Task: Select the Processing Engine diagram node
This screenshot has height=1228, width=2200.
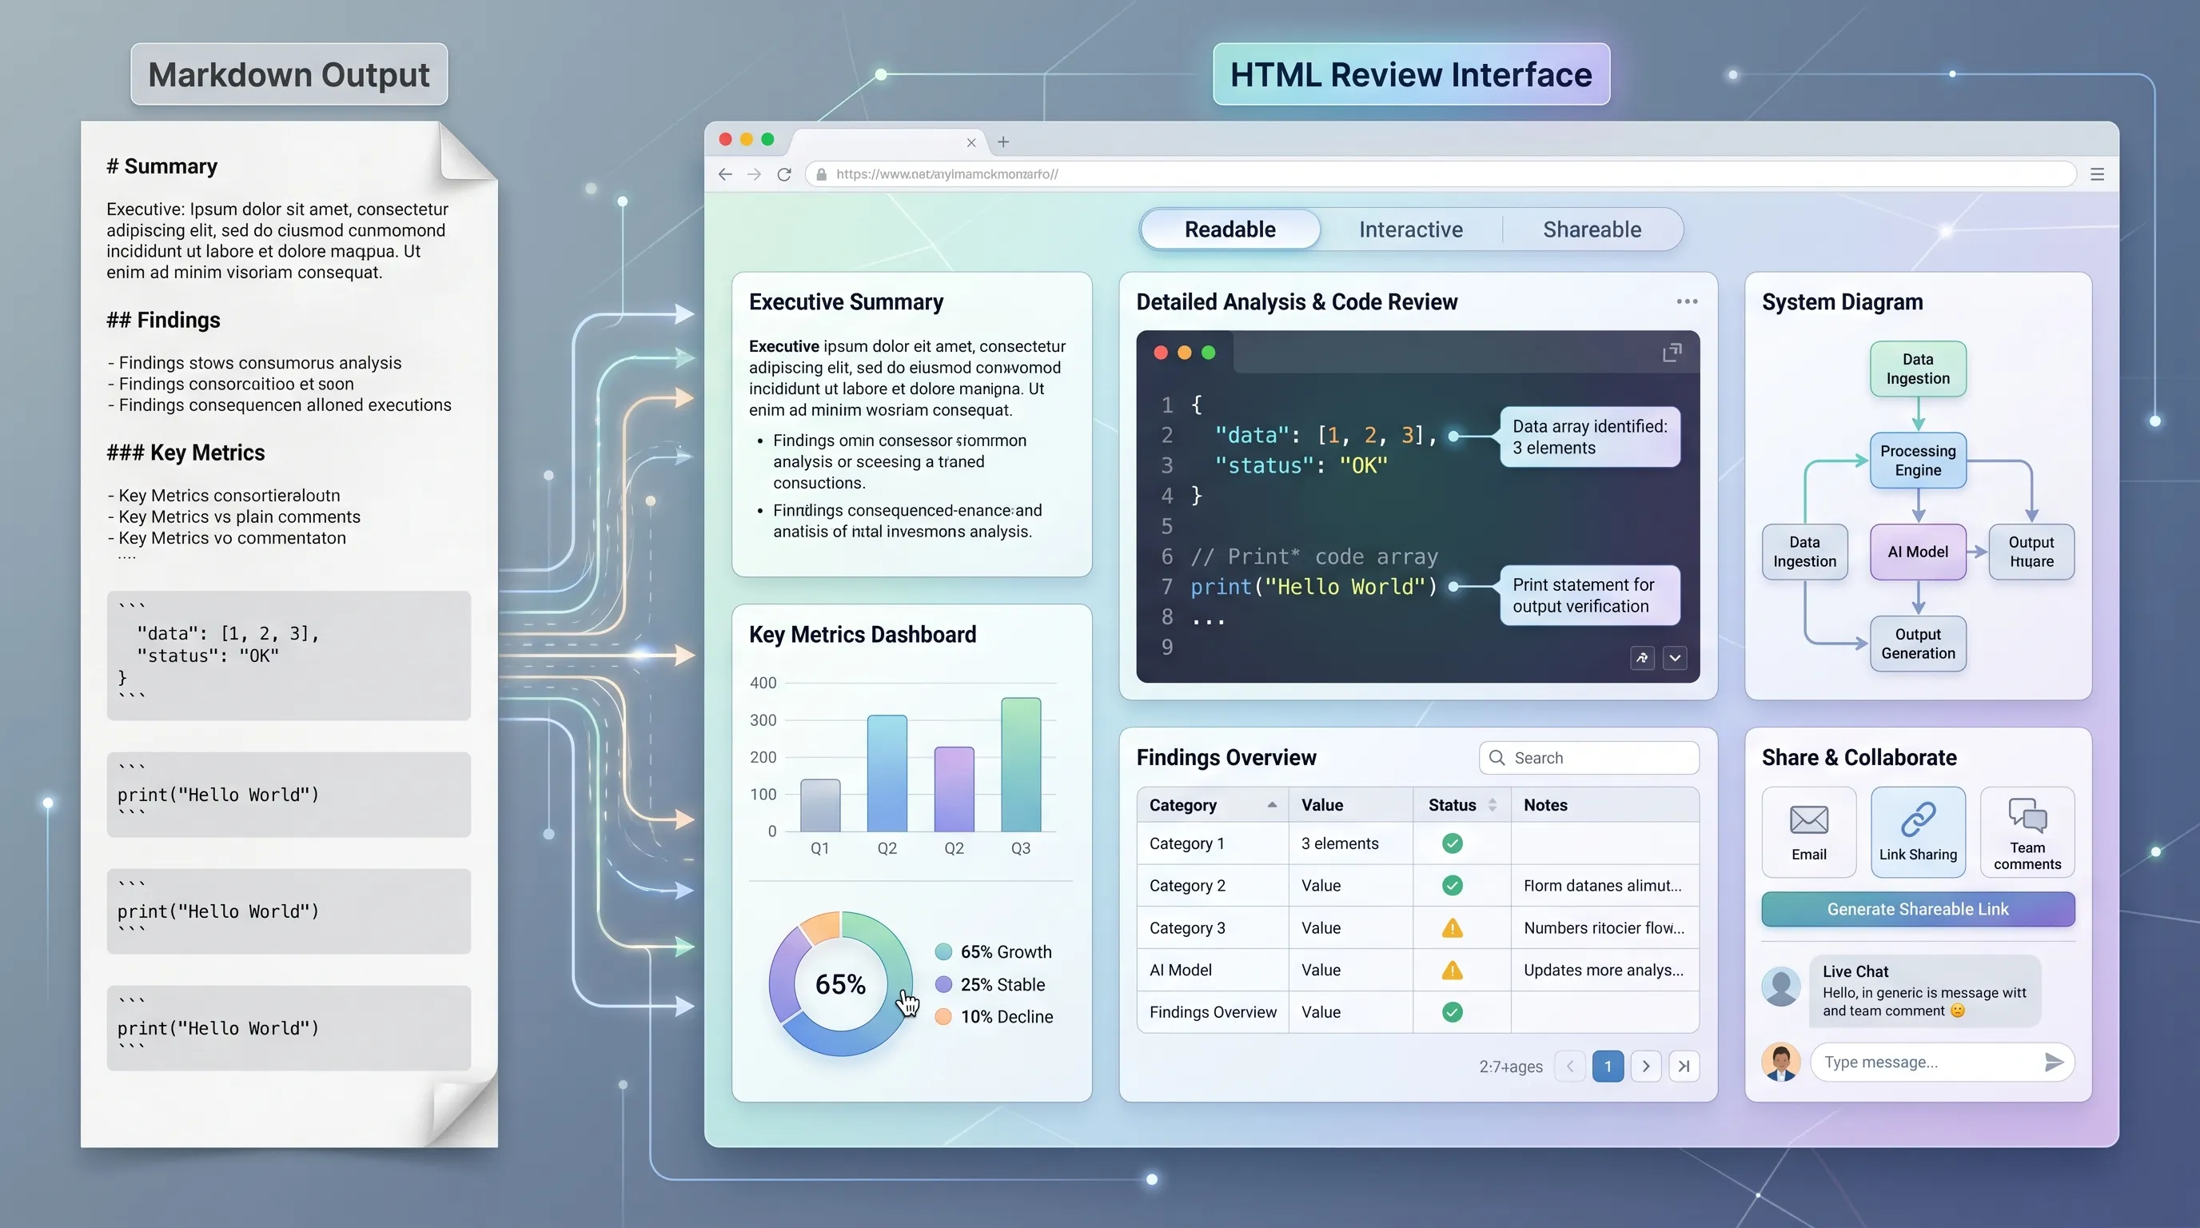Action: click(x=1917, y=460)
